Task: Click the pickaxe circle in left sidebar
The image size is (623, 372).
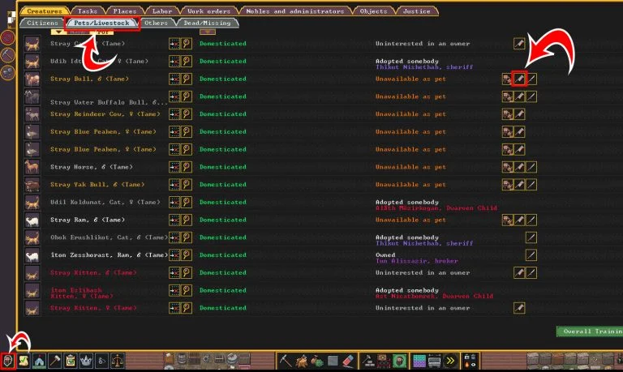Action: coord(8,55)
